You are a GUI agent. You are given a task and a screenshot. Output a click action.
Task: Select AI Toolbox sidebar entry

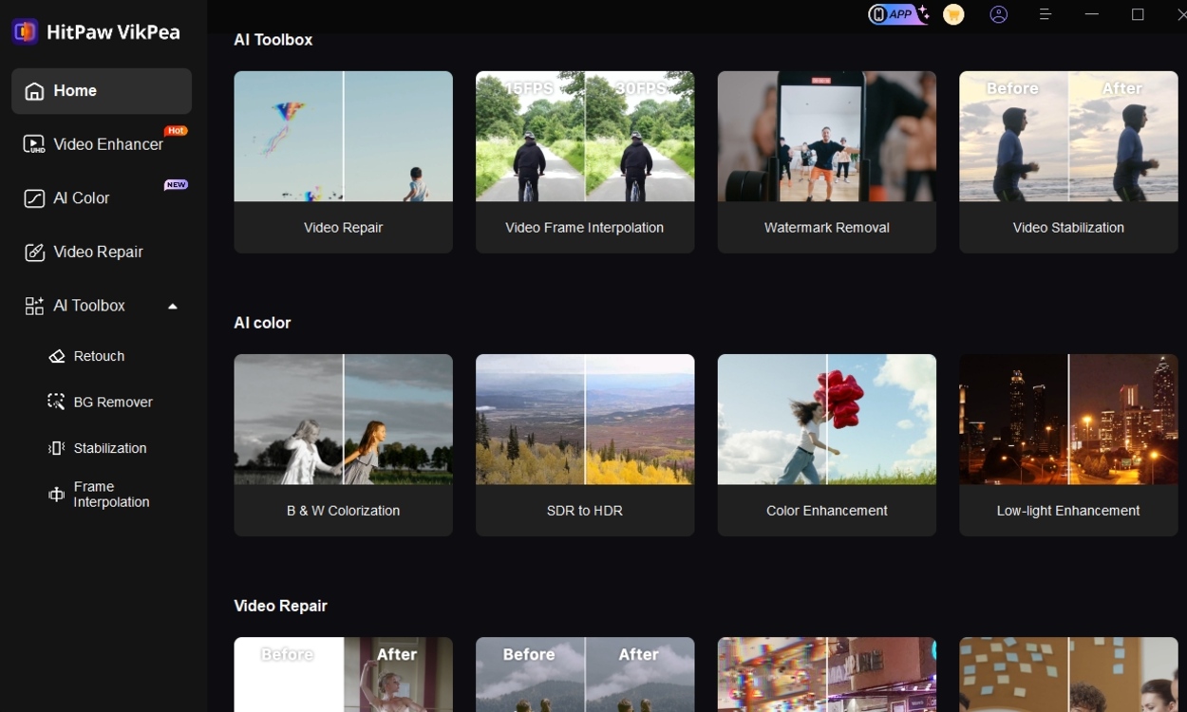pyautogui.click(x=102, y=306)
